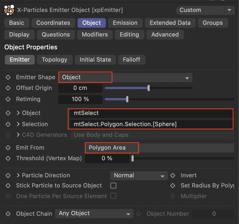Switch to the Extended Data tab

(170, 23)
